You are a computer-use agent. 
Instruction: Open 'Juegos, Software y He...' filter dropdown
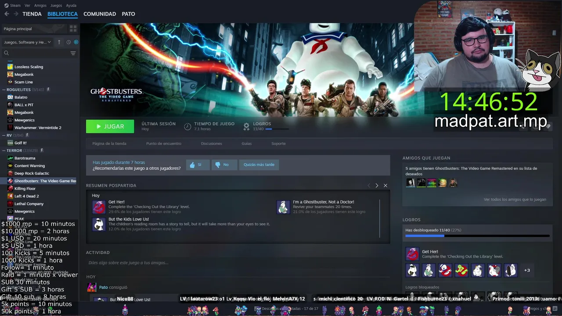pyautogui.click(x=27, y=42)
